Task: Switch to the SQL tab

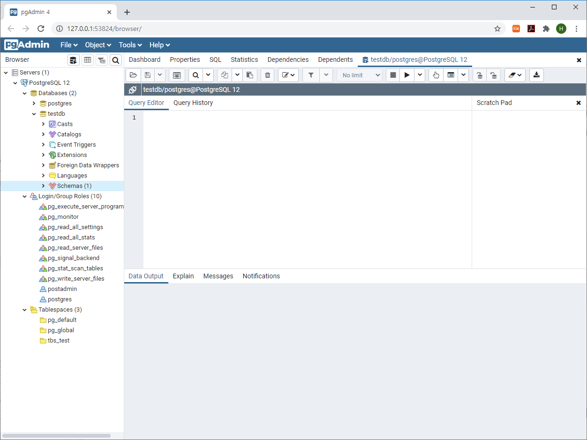Action: (215, 60)
